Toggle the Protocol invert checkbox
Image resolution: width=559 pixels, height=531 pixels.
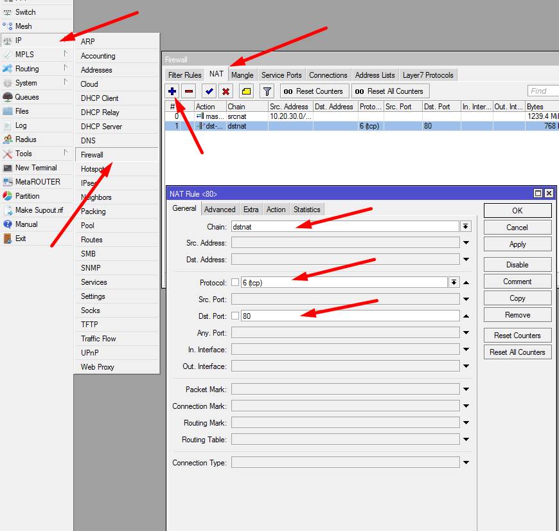pyautogui.click(x=235, y=283)
